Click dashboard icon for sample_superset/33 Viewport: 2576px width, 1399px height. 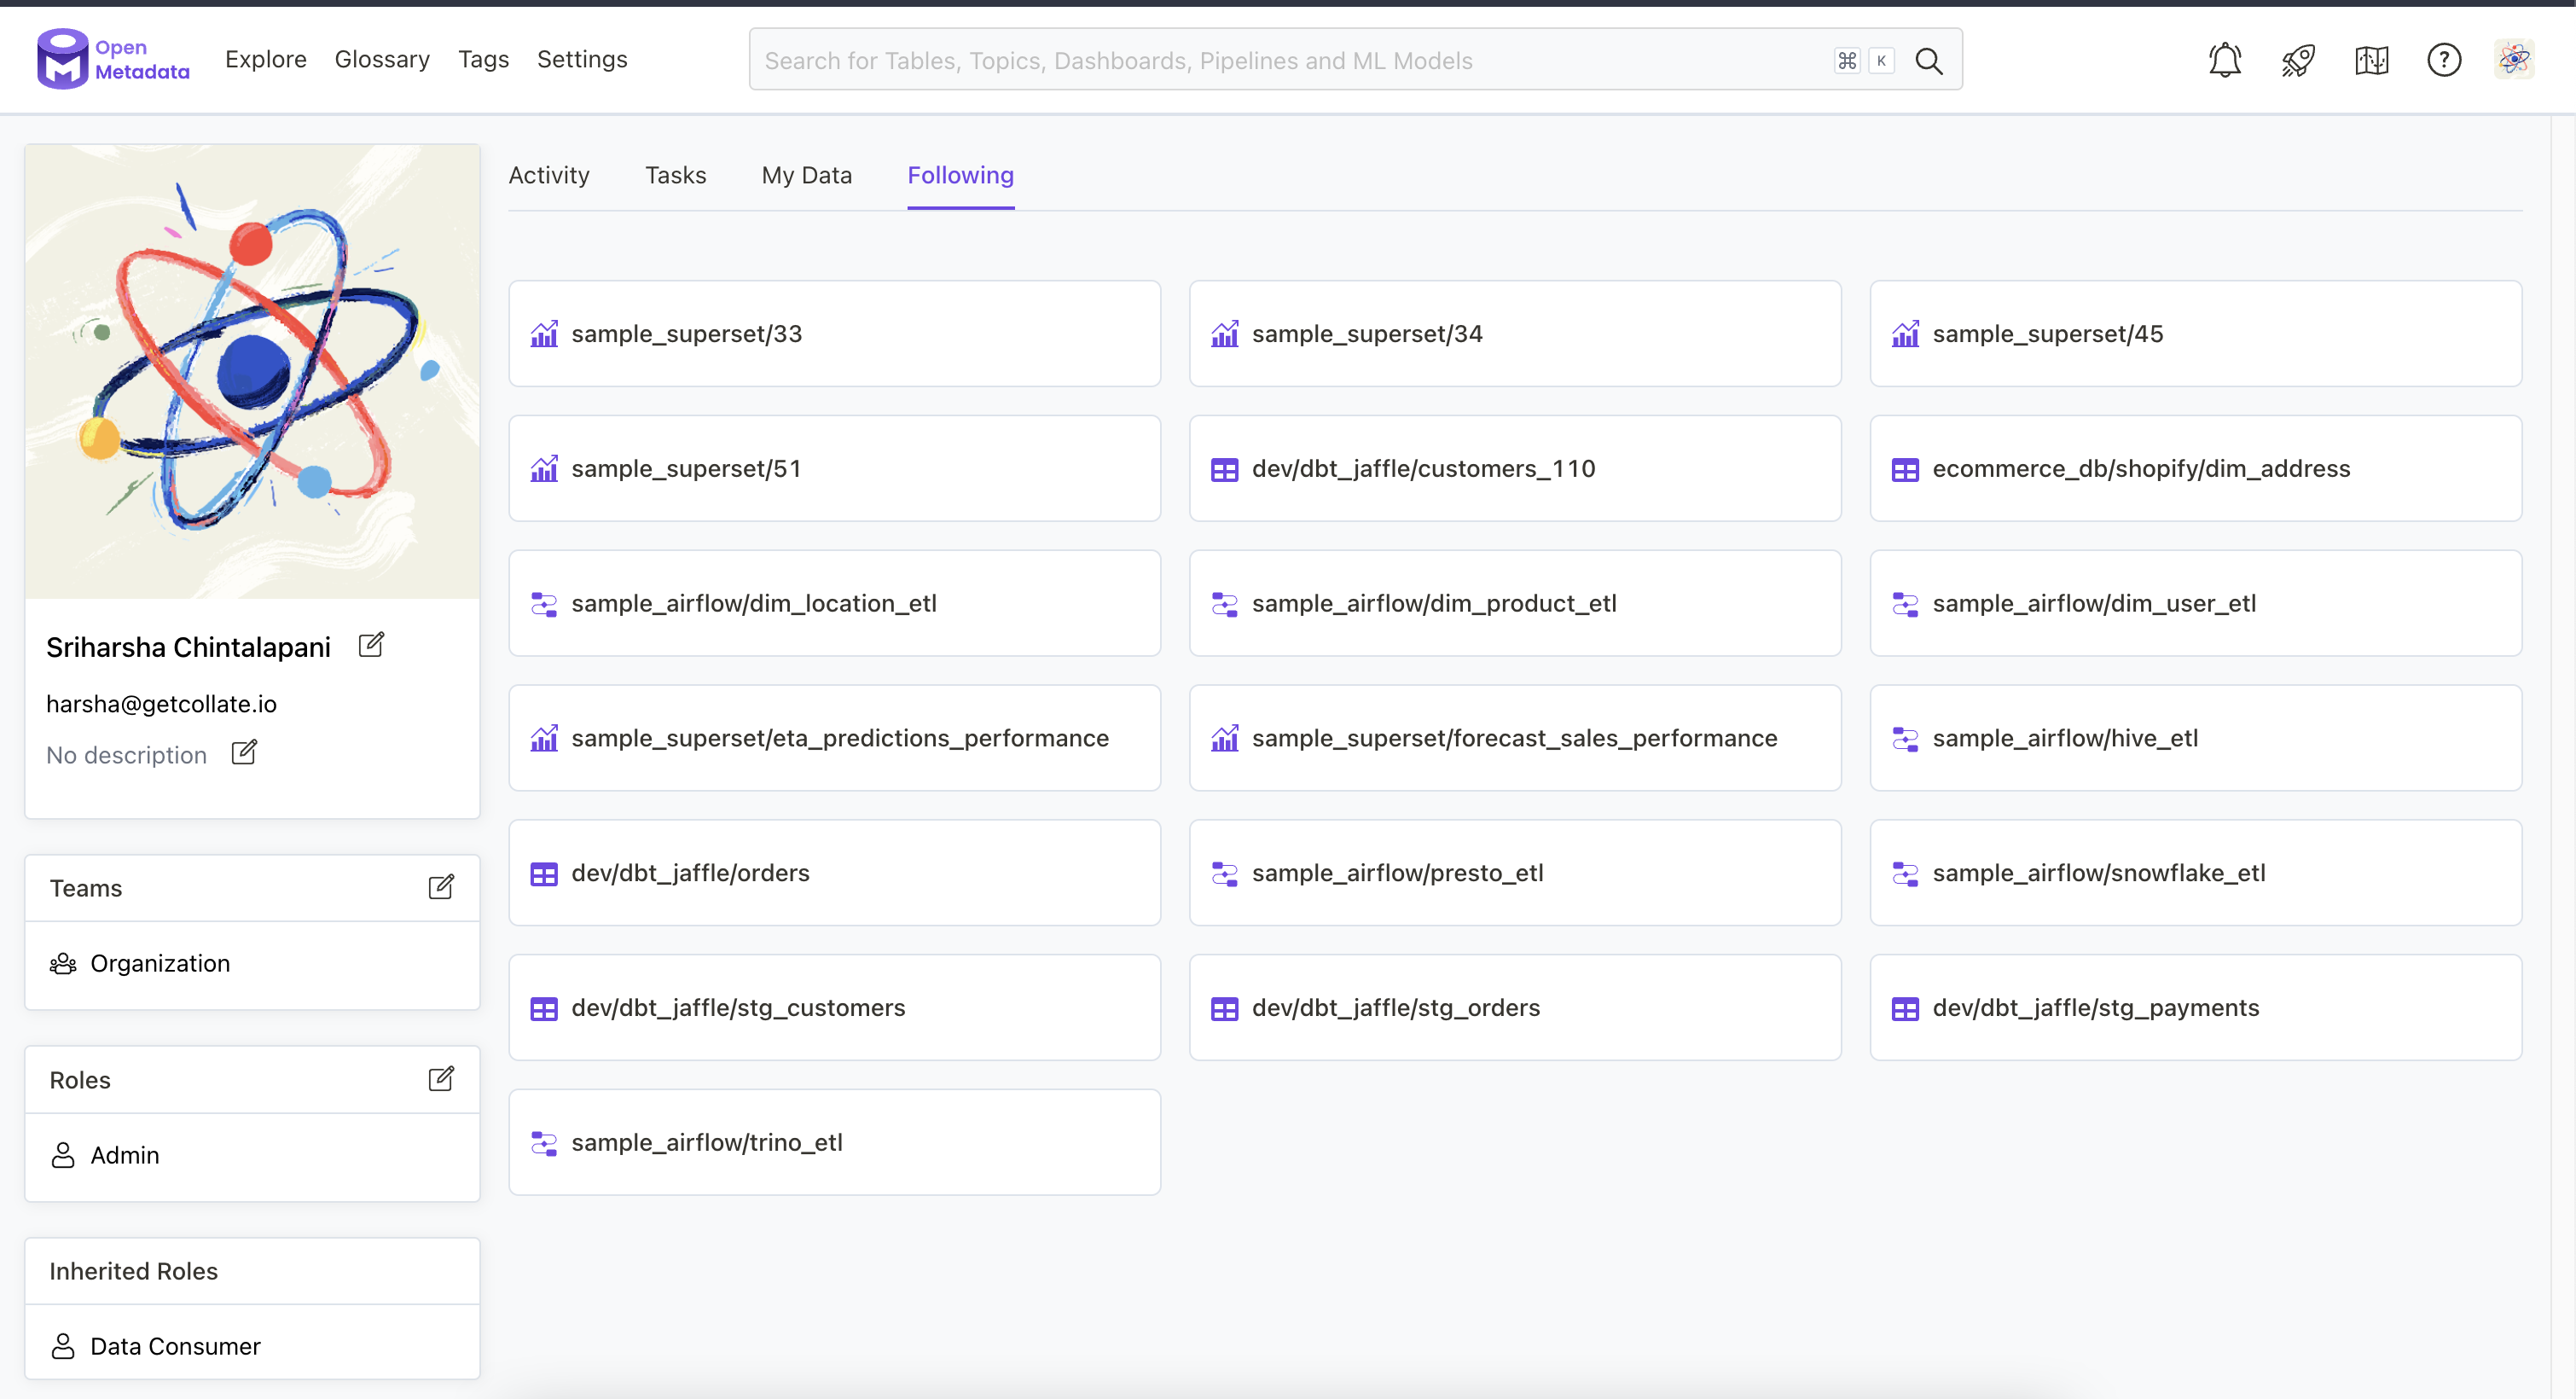tap(544, 333)
